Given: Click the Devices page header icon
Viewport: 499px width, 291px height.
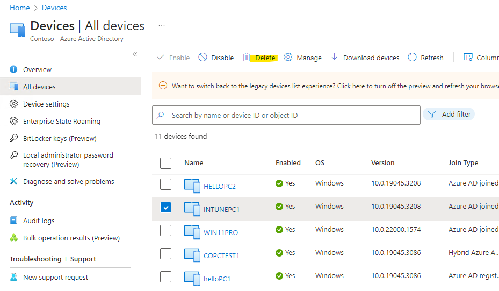Looking at the screenshot, I should point(17,30).
